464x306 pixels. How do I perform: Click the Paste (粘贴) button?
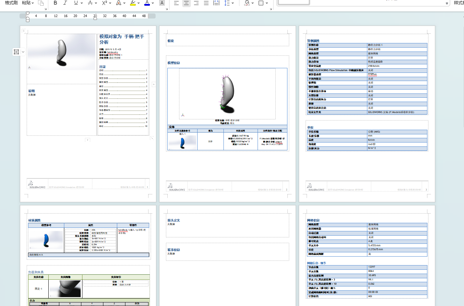(28, 3)
